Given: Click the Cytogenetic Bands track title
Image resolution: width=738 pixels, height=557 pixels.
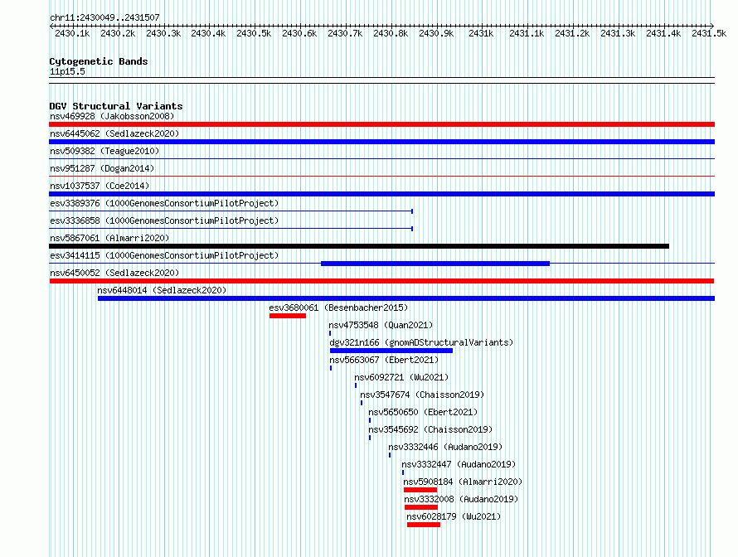Looking at the screenshot, I should (99, 61).
